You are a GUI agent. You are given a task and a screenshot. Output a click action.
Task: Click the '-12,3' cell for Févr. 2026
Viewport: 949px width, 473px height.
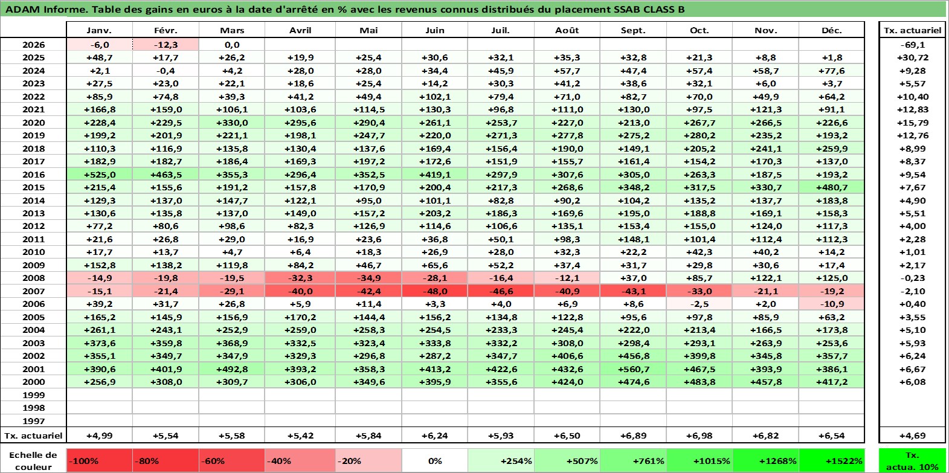[x=166, y=45]
